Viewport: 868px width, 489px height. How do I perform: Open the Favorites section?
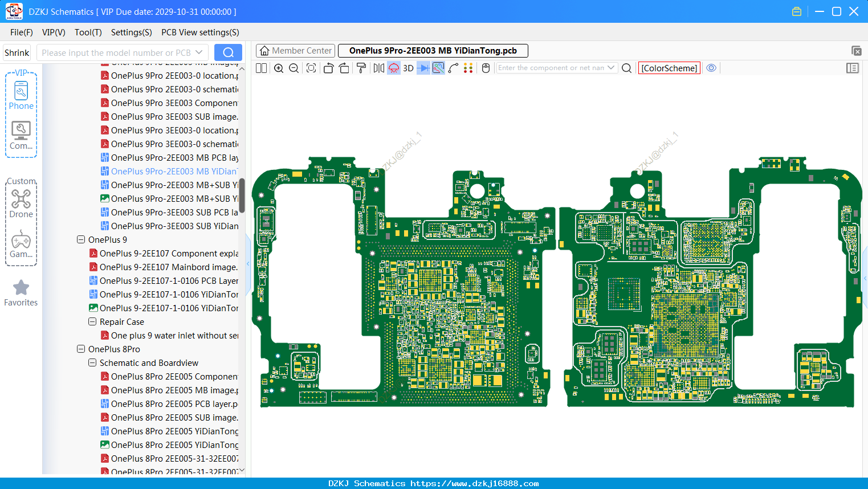tap(21, 294)
